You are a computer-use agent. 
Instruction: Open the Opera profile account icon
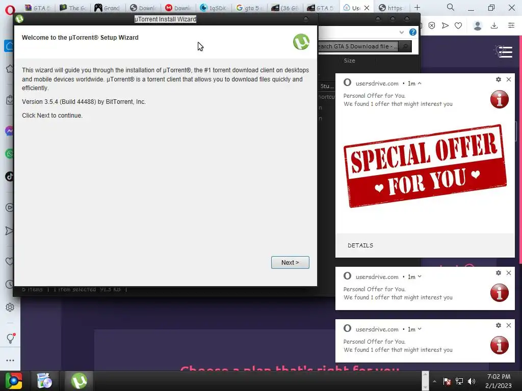click(x=478, y=25)
